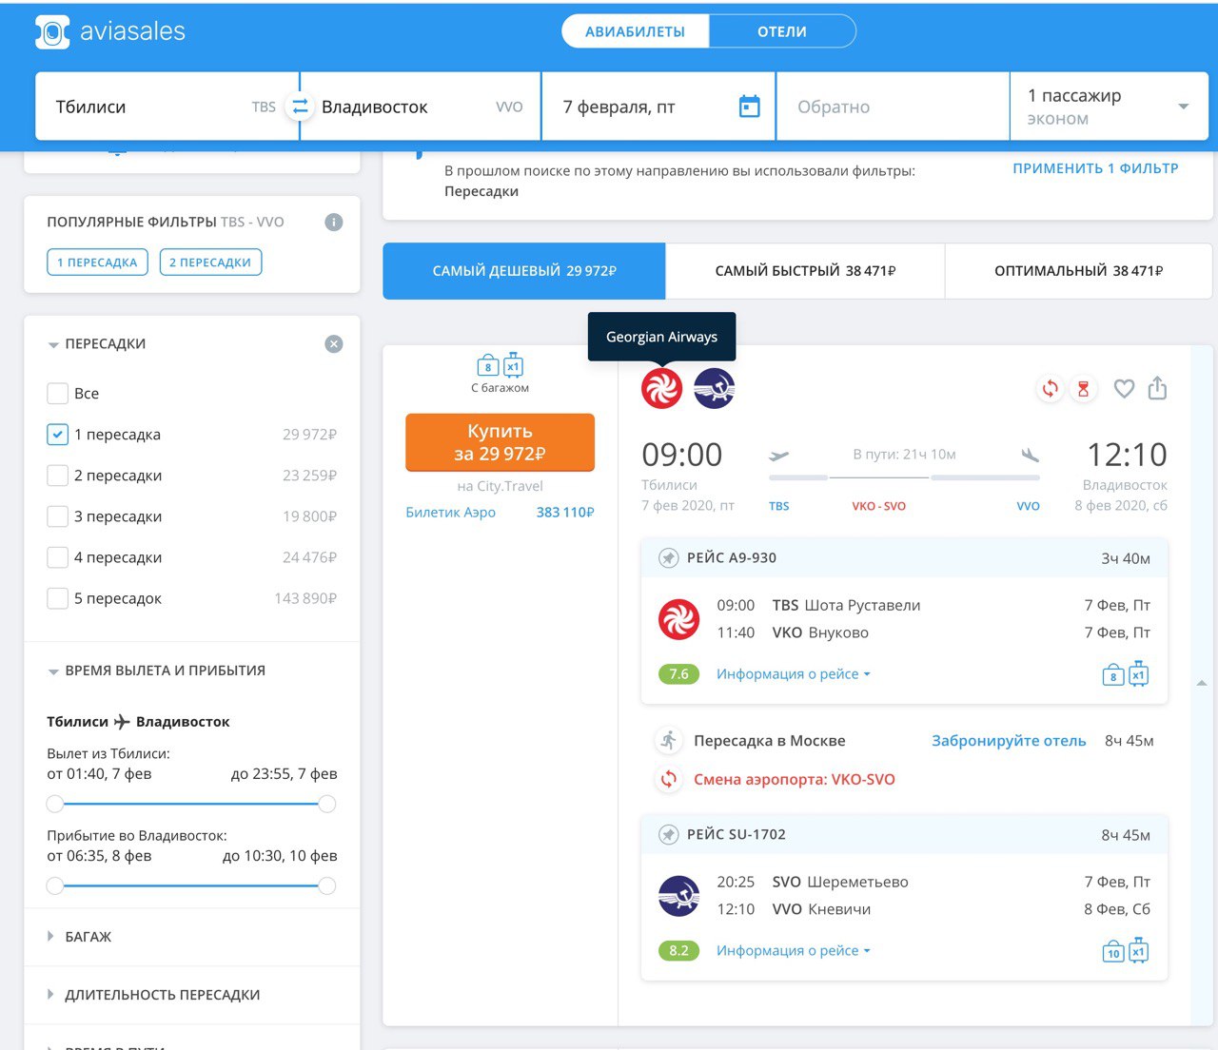Uncheck the 1 пересадка checkbox
The image size is (1218, 1050).
[x=57, y=435]
